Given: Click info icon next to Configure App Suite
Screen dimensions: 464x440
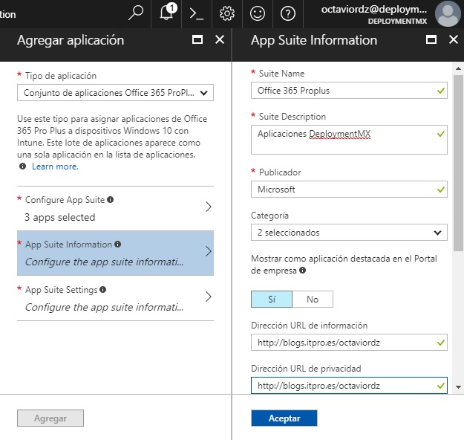Looking at the screenshot, I should (x=111, y=200).
